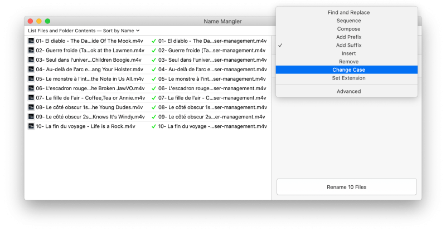The width and height of the screenshot is (446, 232).
Task: Click green checkmark beside renamed 10- La fin
Action: (x=154, y=126)
